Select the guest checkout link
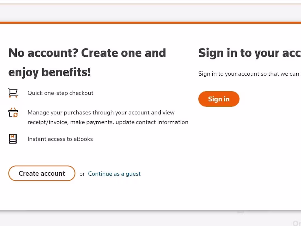The height and width of the screenshot is (226, 301). pyautogui.click(x=114, y=174)
